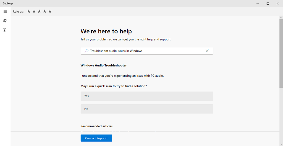
Task: Choose Yes to run a quick scan
Action: click(147, 96)
